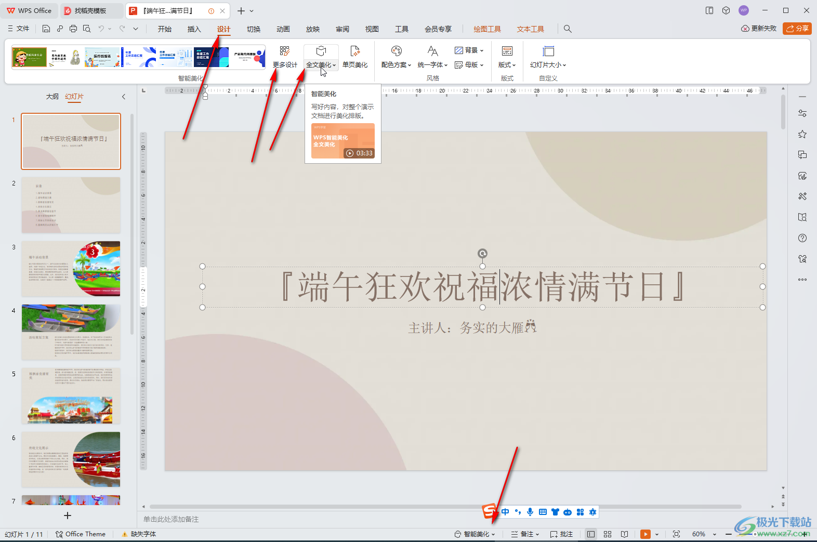Screen dimensions: 817x542
Task: Click the save document icon
Action: pyautogui.click(x=46, y=29)
